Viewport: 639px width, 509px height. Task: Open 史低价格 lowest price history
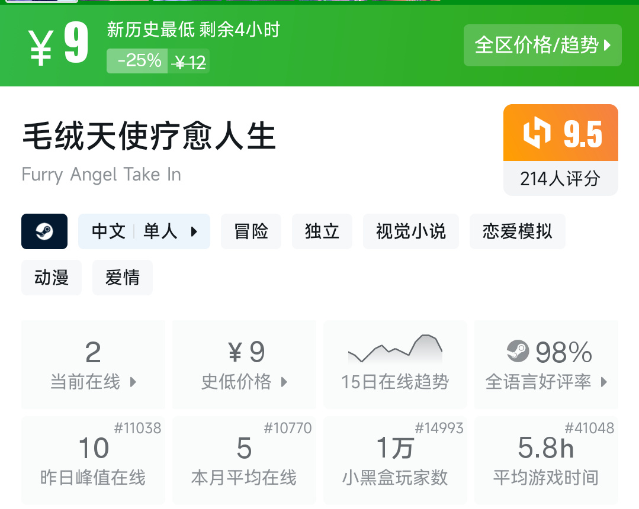click(244, 365)
